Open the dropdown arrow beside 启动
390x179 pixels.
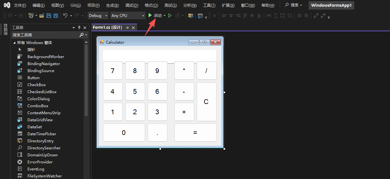tap(165, 15)
